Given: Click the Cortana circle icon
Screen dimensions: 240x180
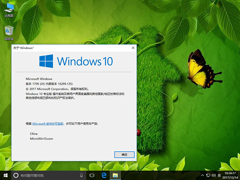Looking at the screenshot, I should coord(16,175).
